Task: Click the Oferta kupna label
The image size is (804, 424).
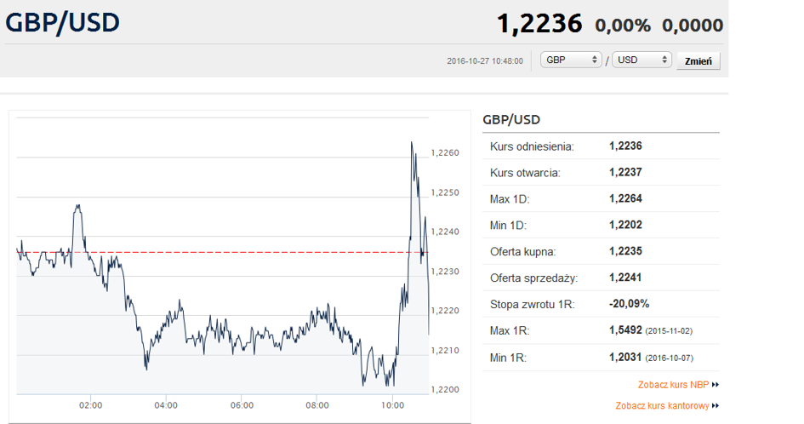Action: pos(523,251)
